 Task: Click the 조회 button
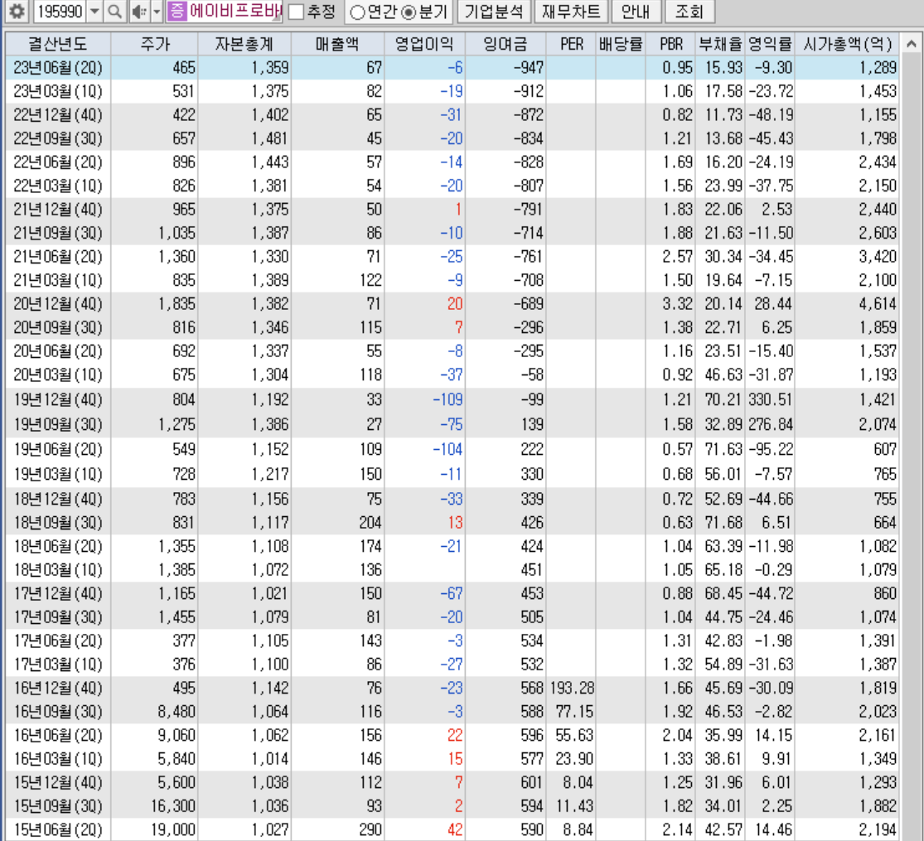(x=689, y=12)
